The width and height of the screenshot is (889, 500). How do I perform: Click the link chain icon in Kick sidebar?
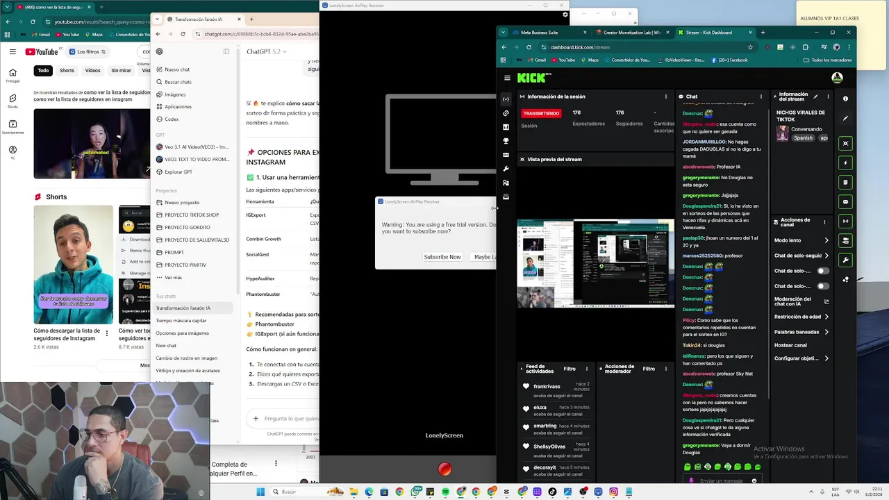tap(506, 113)
